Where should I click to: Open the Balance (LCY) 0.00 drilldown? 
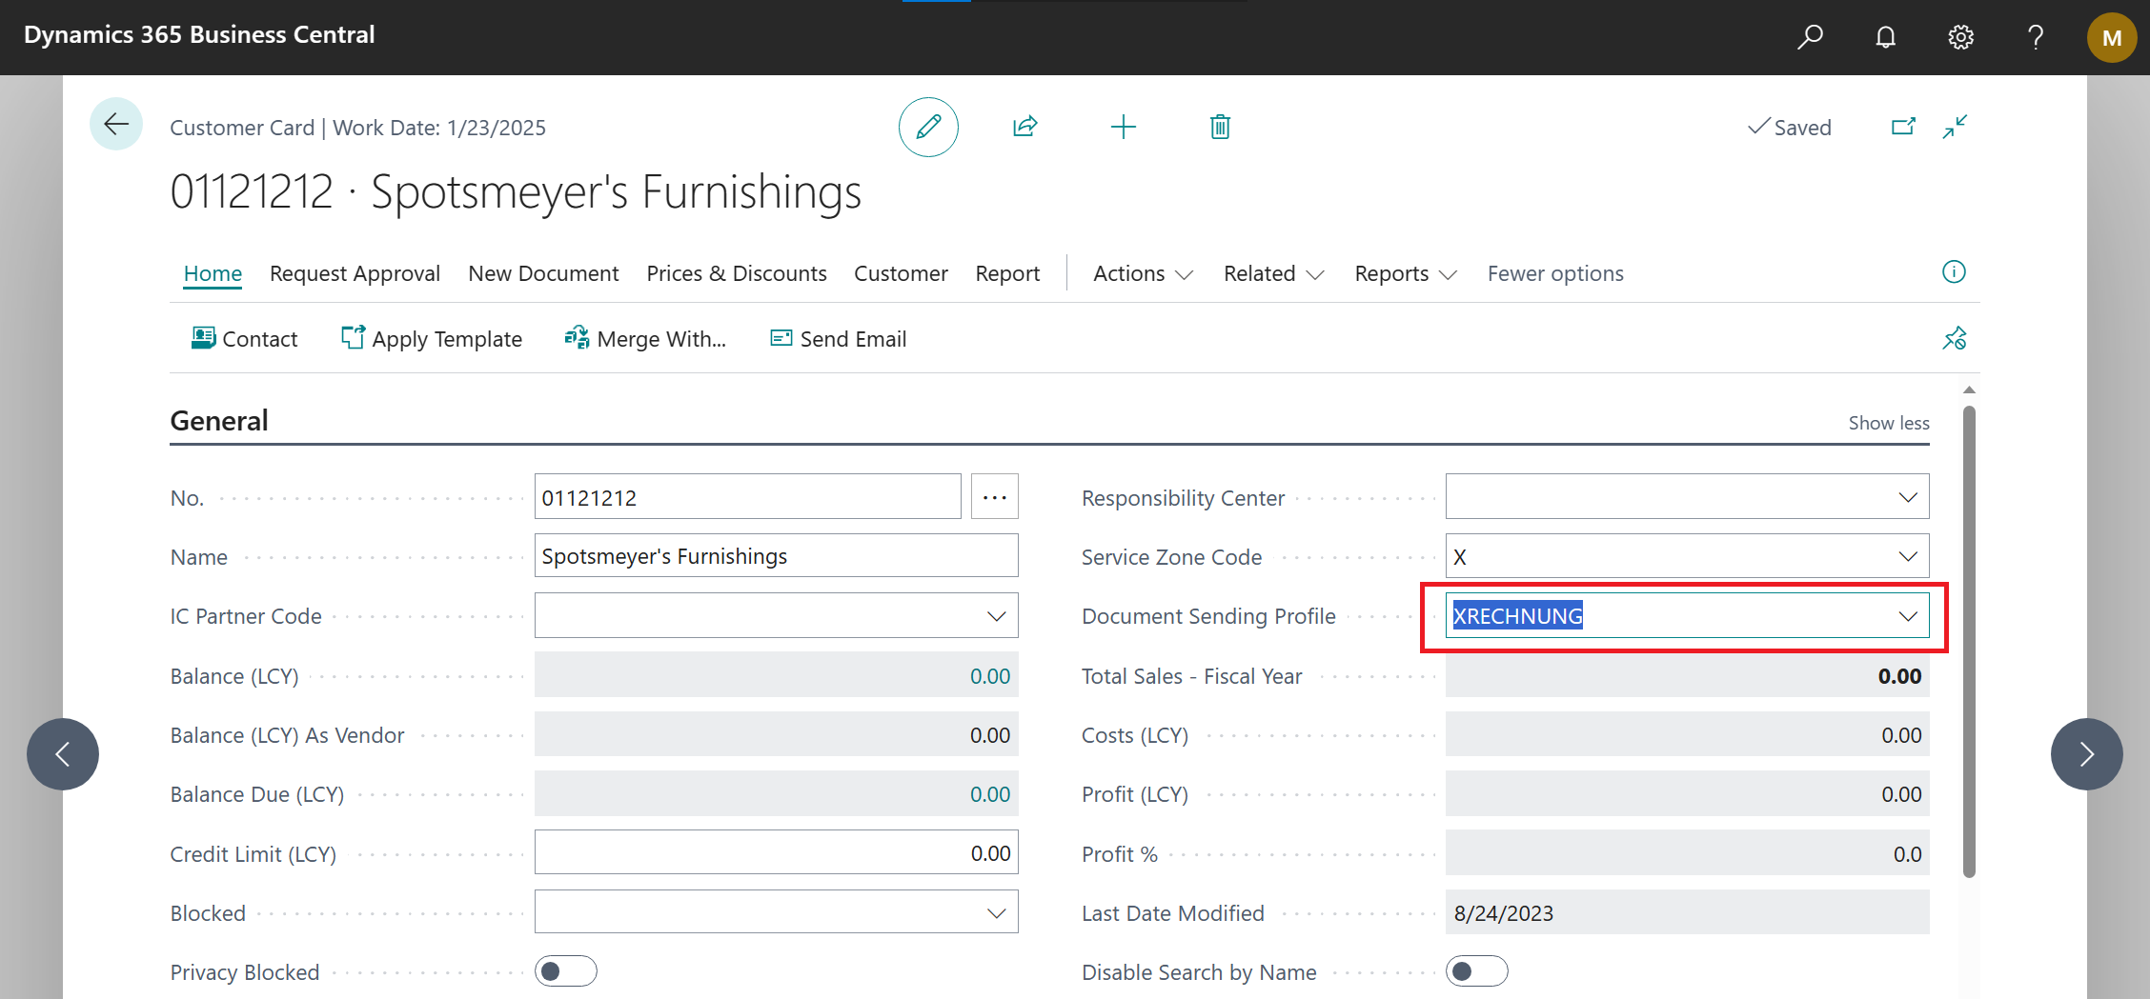990,676
